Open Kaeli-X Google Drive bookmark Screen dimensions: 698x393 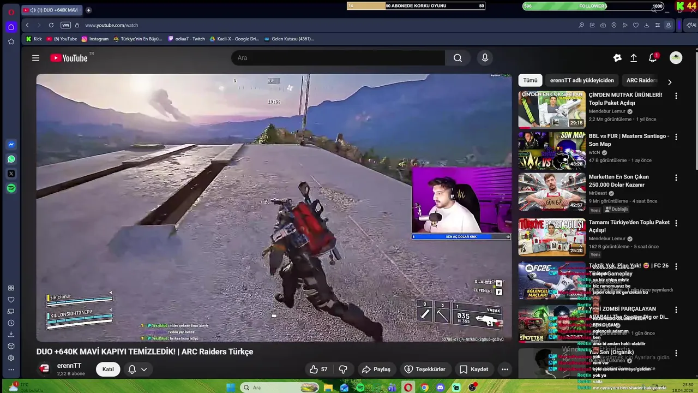(x=234, y=39)
